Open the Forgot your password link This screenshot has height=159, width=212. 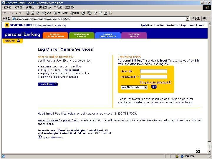pyautogui.click(x=155, y=82)
